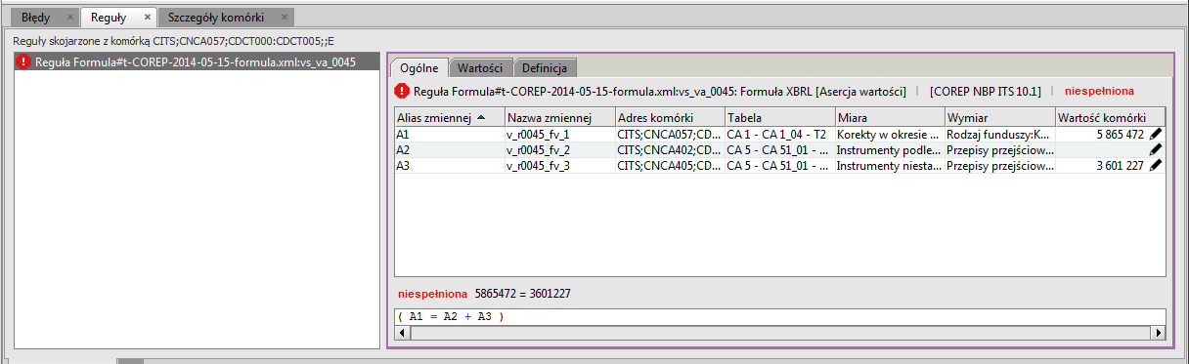The width and height of the screenshot is (1189, 364).
Task: Sort by Alias zmiennej column header
Action: 449,117
